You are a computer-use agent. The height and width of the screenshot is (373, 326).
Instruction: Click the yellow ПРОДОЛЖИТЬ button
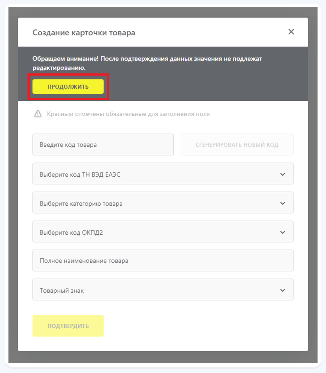tap(68, 87)
